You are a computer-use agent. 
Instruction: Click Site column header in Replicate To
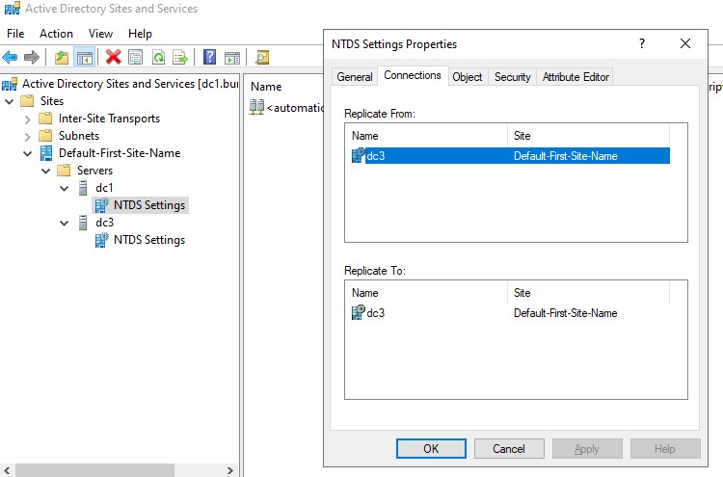[588, 293]
